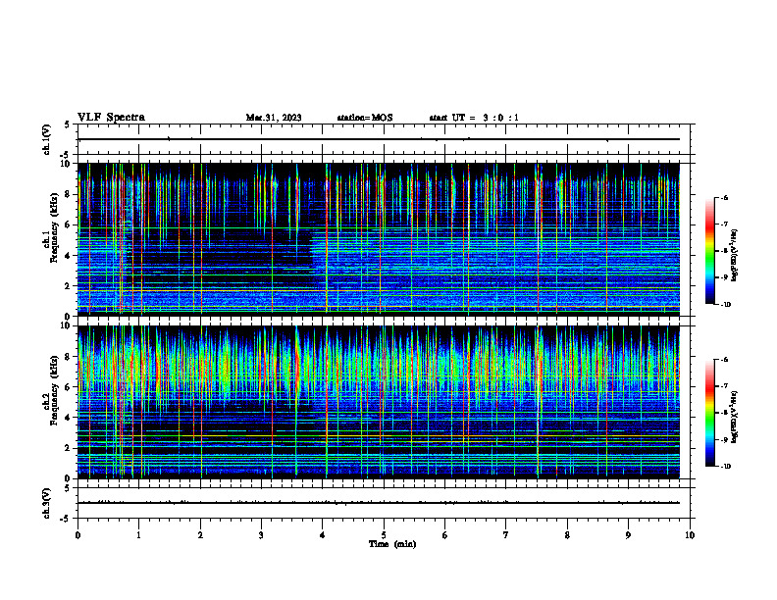Click the ch.1 spectrogram color bar
This screenshot has height=600, width=777.
click(709, 251)
